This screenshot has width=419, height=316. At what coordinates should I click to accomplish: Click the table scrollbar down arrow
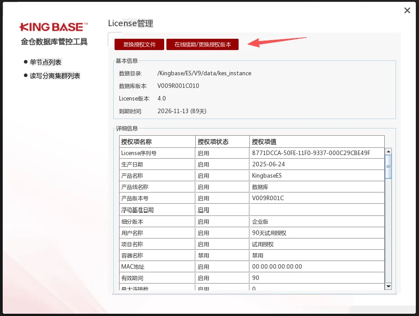(x=388, y=286)
